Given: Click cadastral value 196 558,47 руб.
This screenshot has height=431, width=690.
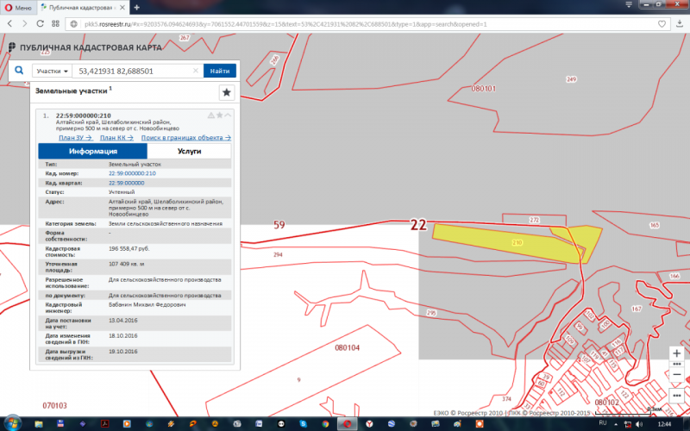Looking at the screenshot, I should pos(129,248).
